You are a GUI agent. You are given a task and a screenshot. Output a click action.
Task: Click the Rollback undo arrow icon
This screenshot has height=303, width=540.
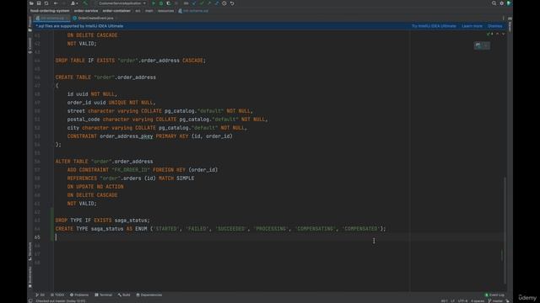[232, 3]
